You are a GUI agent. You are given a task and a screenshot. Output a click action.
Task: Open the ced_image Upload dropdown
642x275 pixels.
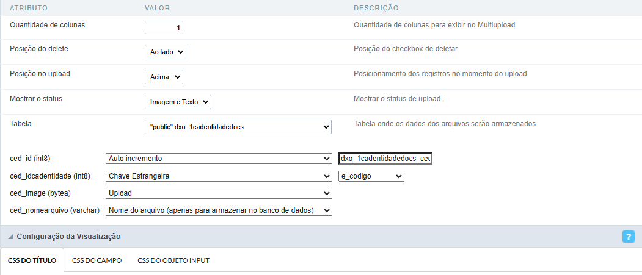tap(219, 193)
